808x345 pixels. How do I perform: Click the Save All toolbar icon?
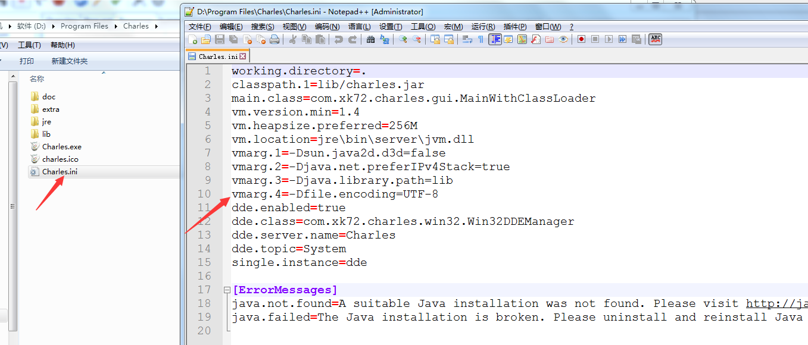233,39
